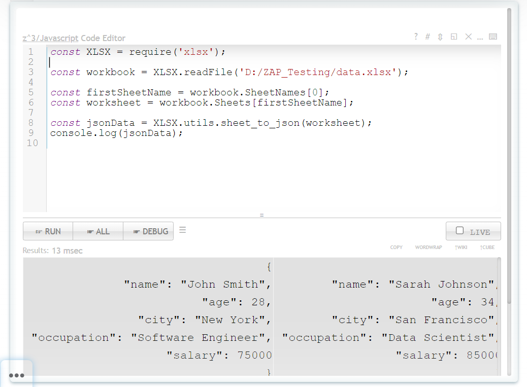
Task: Open the z^3/Javascript Code Editor title link
Action: [x=74, y=38]
